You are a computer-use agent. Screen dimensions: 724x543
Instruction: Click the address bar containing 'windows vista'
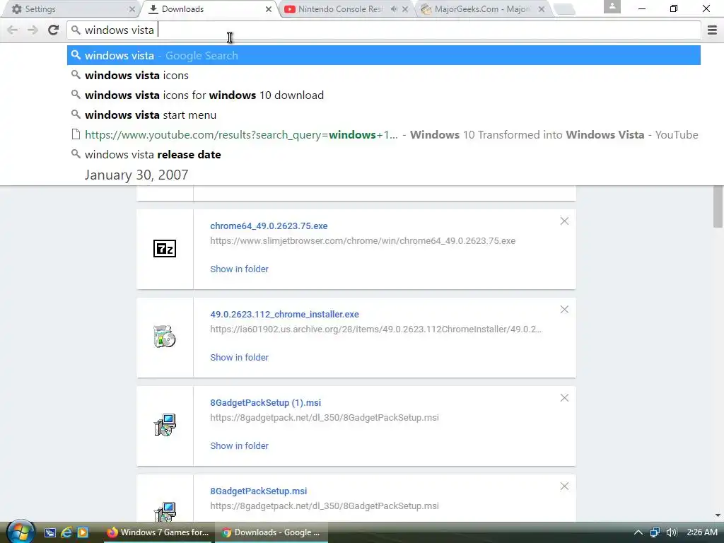point(384,30)
